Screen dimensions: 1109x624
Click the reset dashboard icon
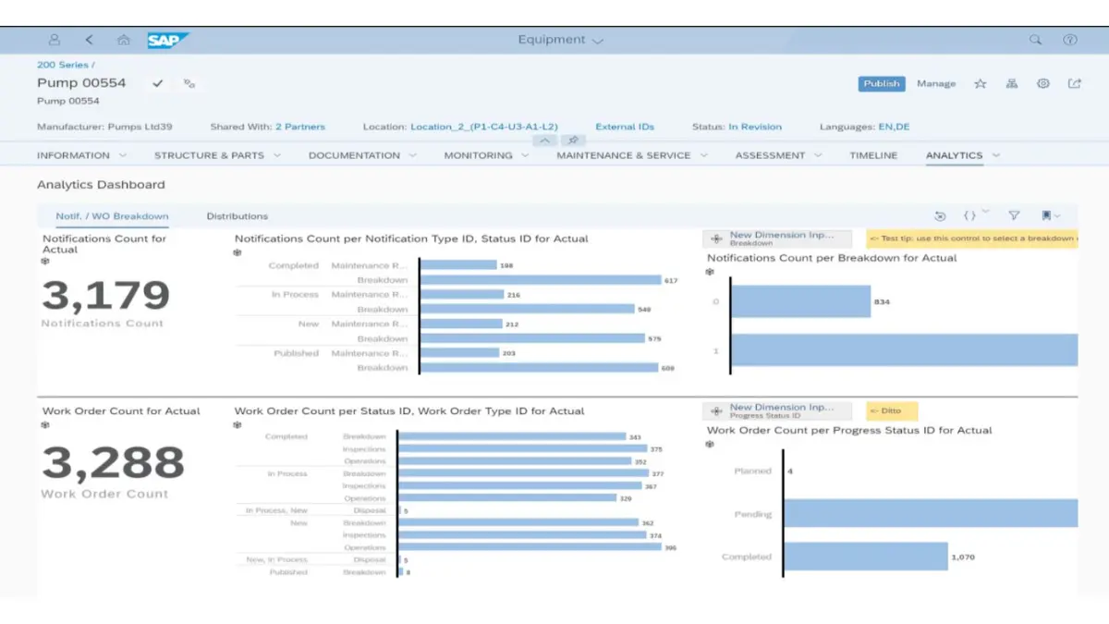click(940, 215)
